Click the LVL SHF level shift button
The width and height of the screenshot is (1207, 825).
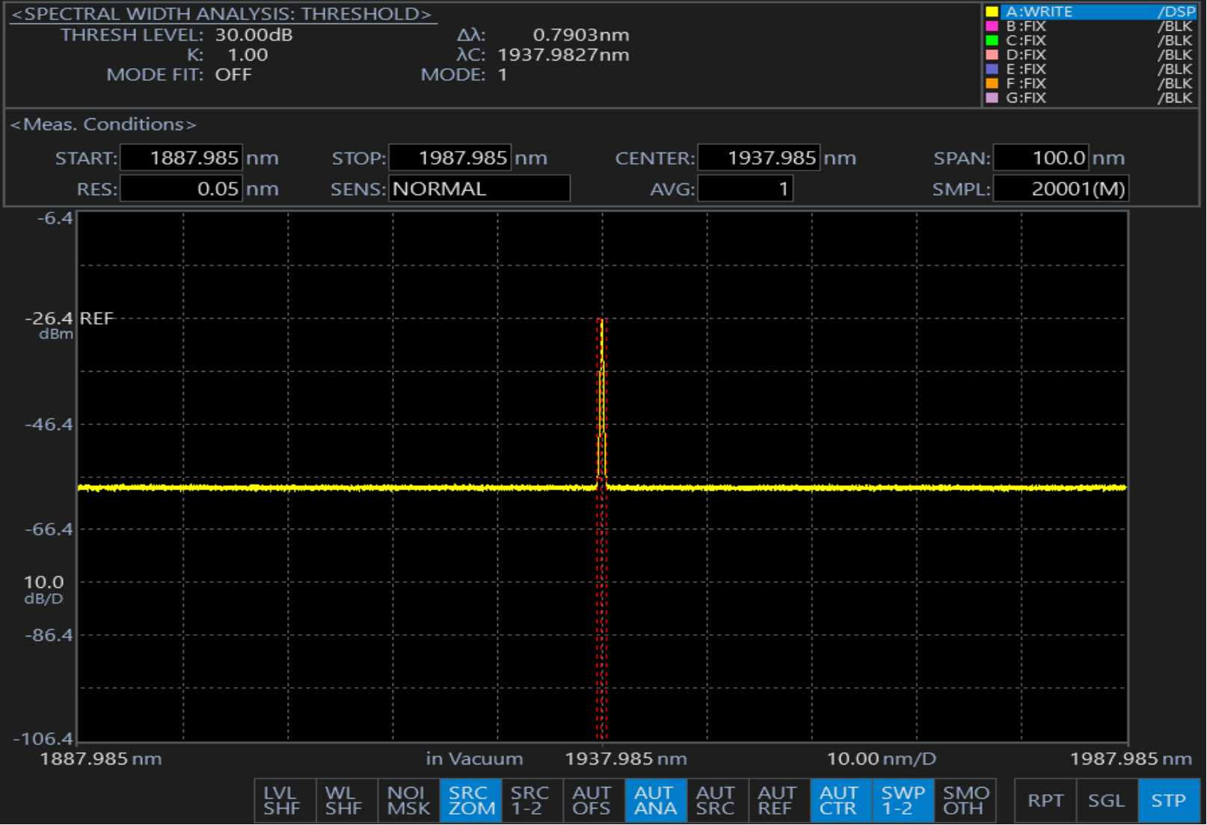[x=281, y=800]
